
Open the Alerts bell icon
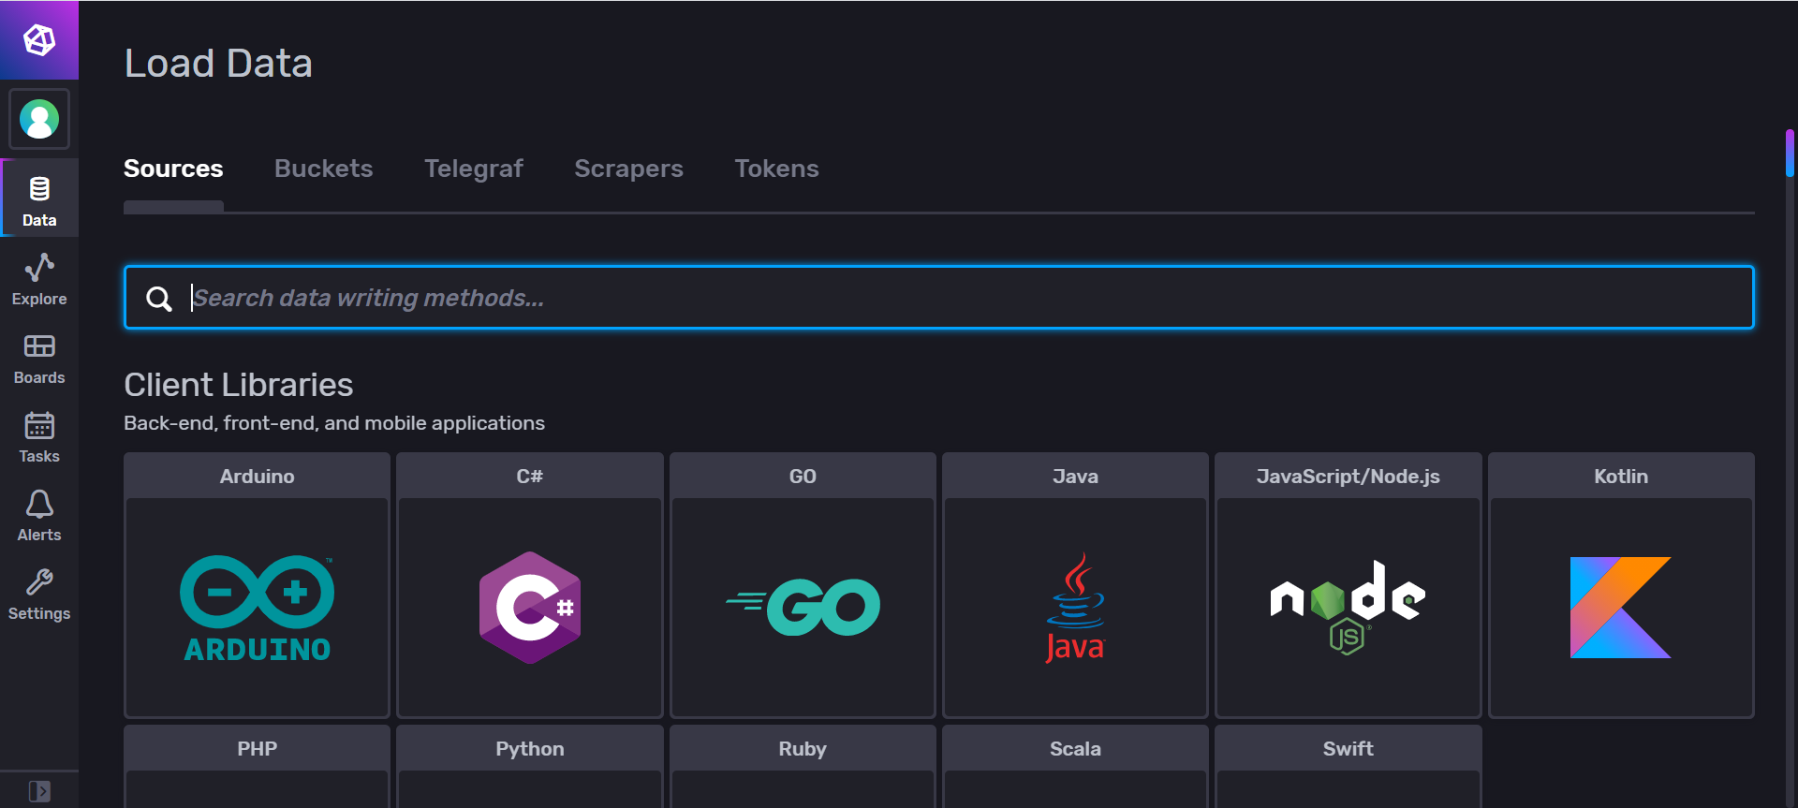tap(39, 504)
